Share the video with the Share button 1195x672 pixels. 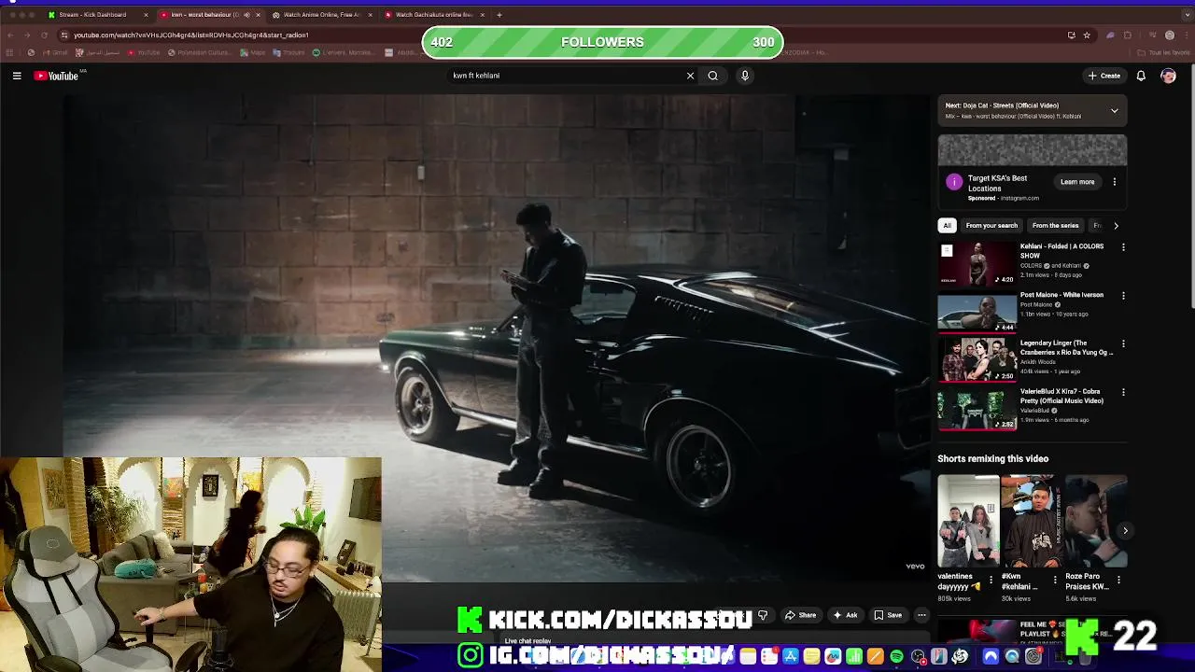tap(800, 615)
